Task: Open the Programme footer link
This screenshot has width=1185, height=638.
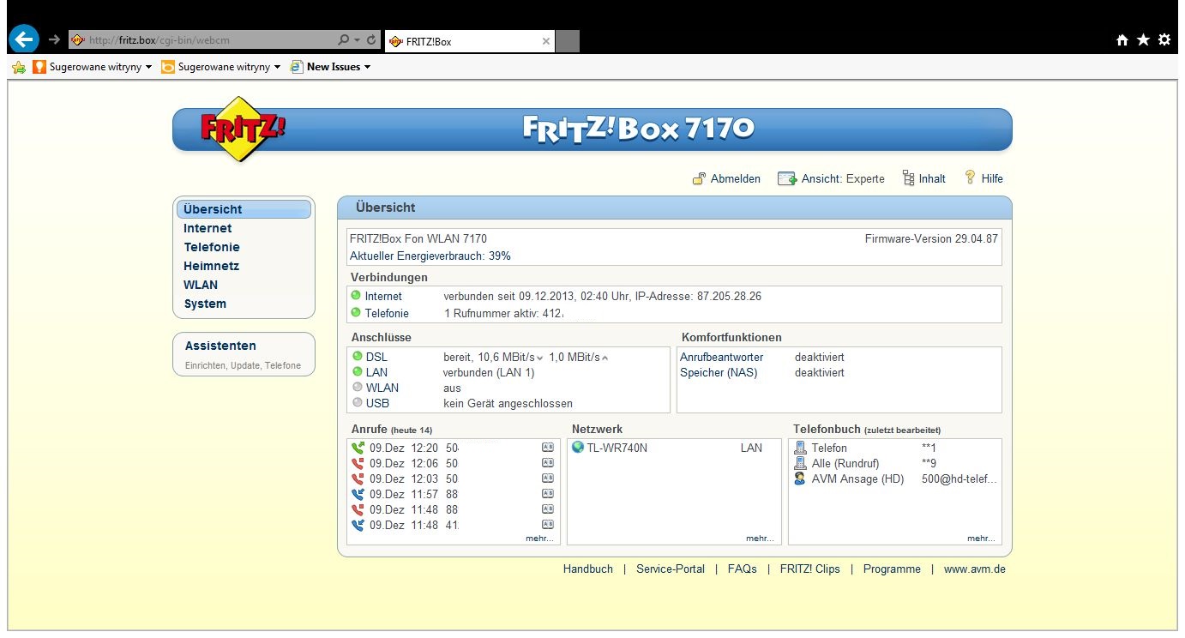Action: (892, 569)
